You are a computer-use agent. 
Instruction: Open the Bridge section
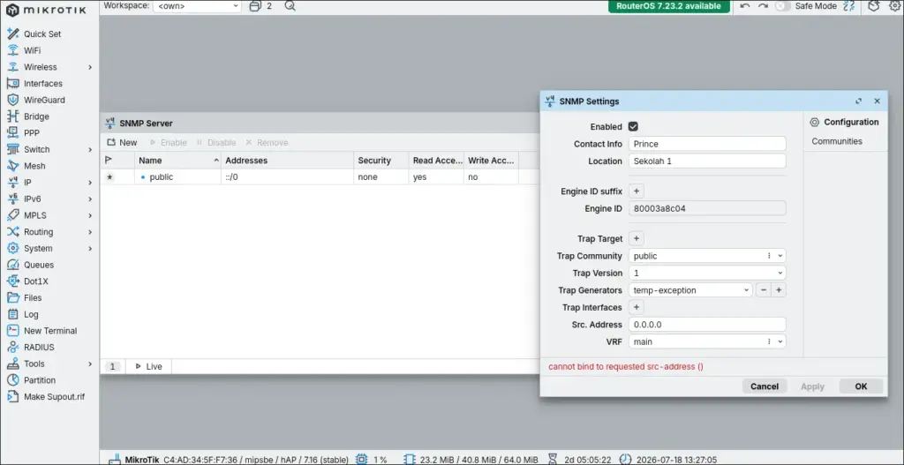pos(36,116)
